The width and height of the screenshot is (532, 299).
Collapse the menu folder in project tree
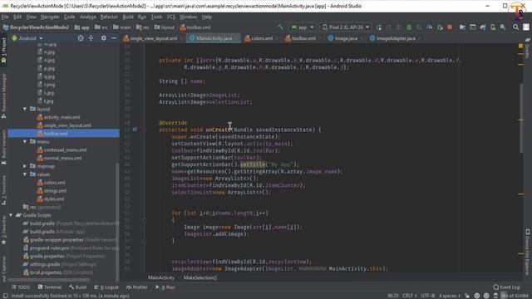(25, 141)
